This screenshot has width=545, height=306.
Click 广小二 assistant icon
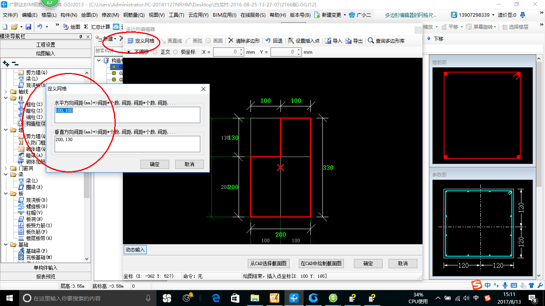coord(360,15)
